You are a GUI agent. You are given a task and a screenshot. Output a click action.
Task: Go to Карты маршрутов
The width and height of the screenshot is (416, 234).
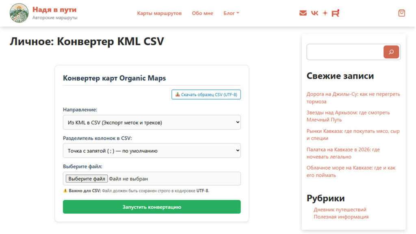tap(159, 13)
